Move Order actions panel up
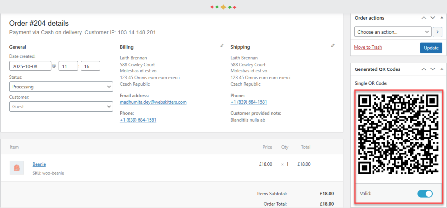 point(424,18)
